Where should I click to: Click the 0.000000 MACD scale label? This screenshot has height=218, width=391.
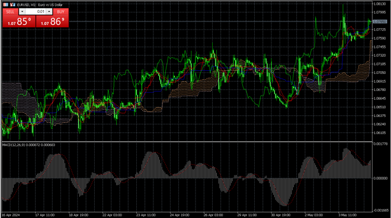click(380, 178)
